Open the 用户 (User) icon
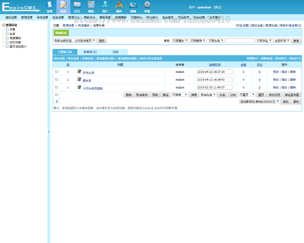Viewport: 304px width, 243px height. pyautogui.click(x=105, y=5)
